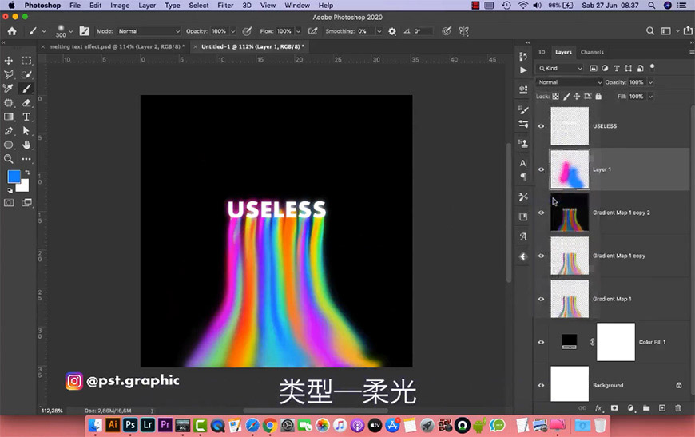
Task: Select the Zoom tool
Action: click(9, 159)
